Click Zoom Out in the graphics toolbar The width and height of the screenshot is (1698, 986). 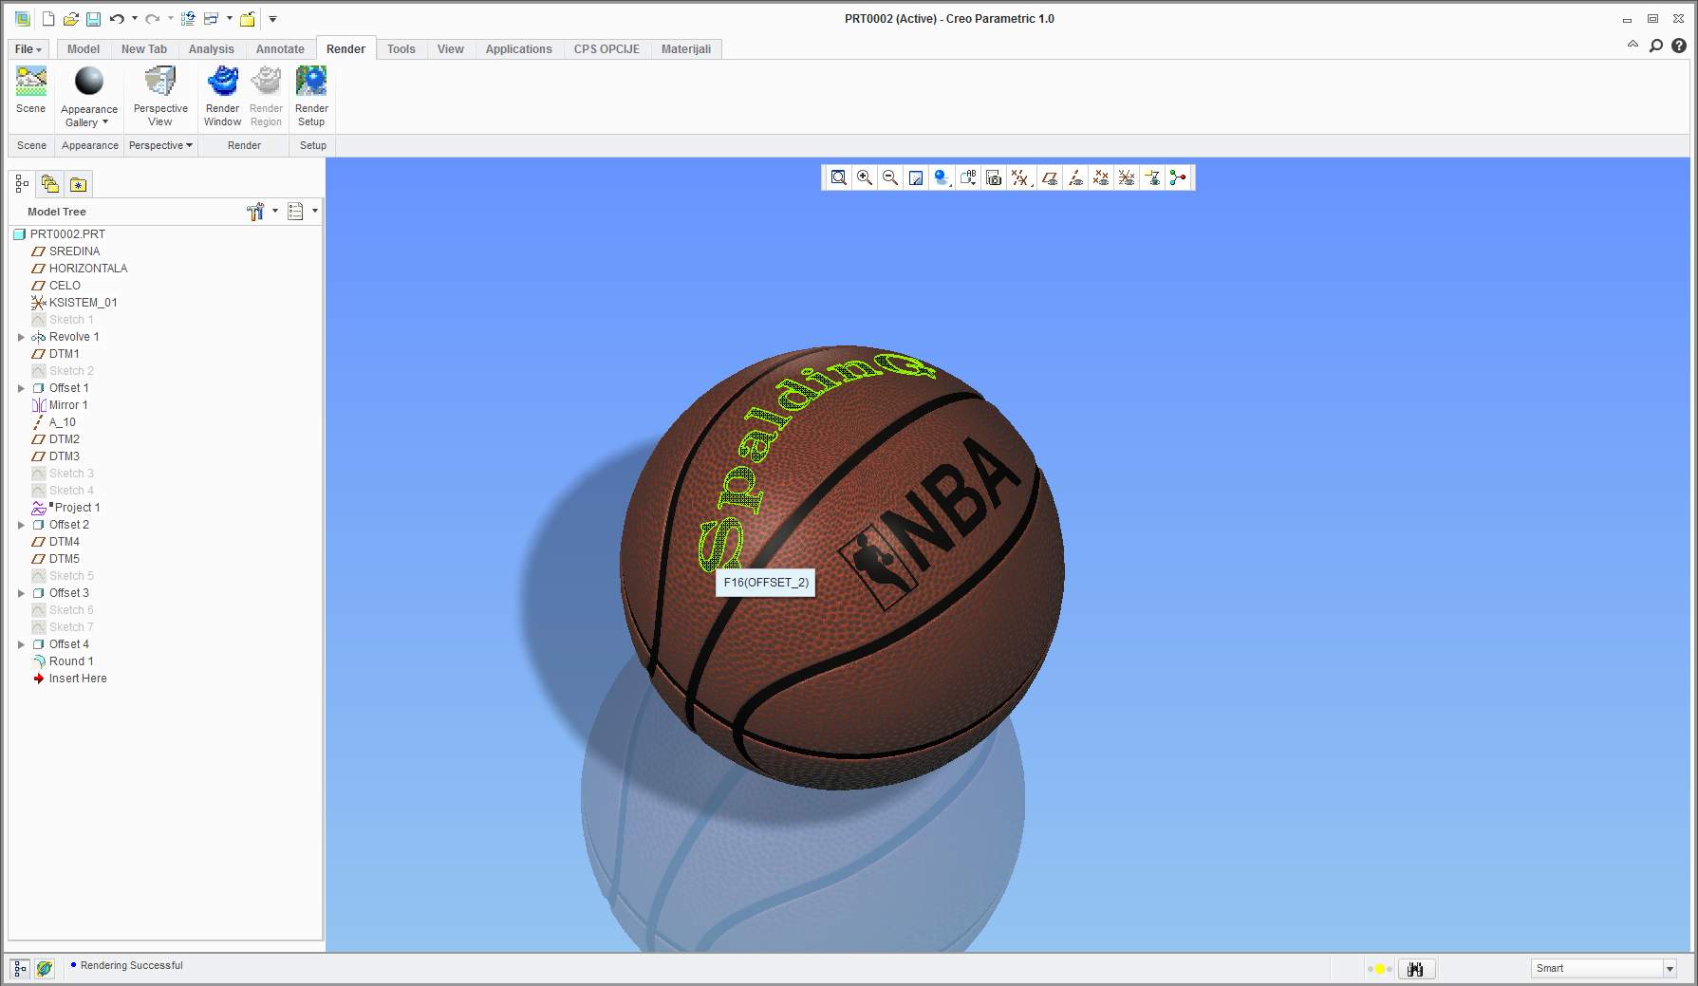point(890,177)
